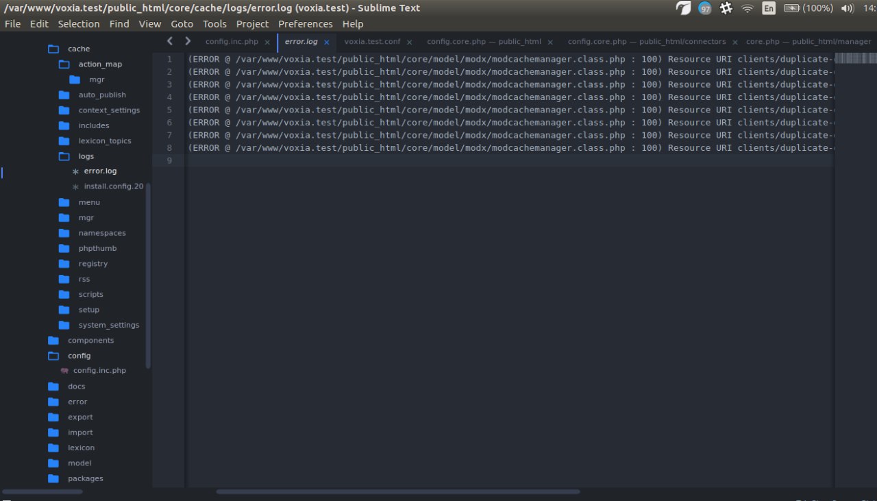Expand the context_settings folder

(x=64, y=110)
